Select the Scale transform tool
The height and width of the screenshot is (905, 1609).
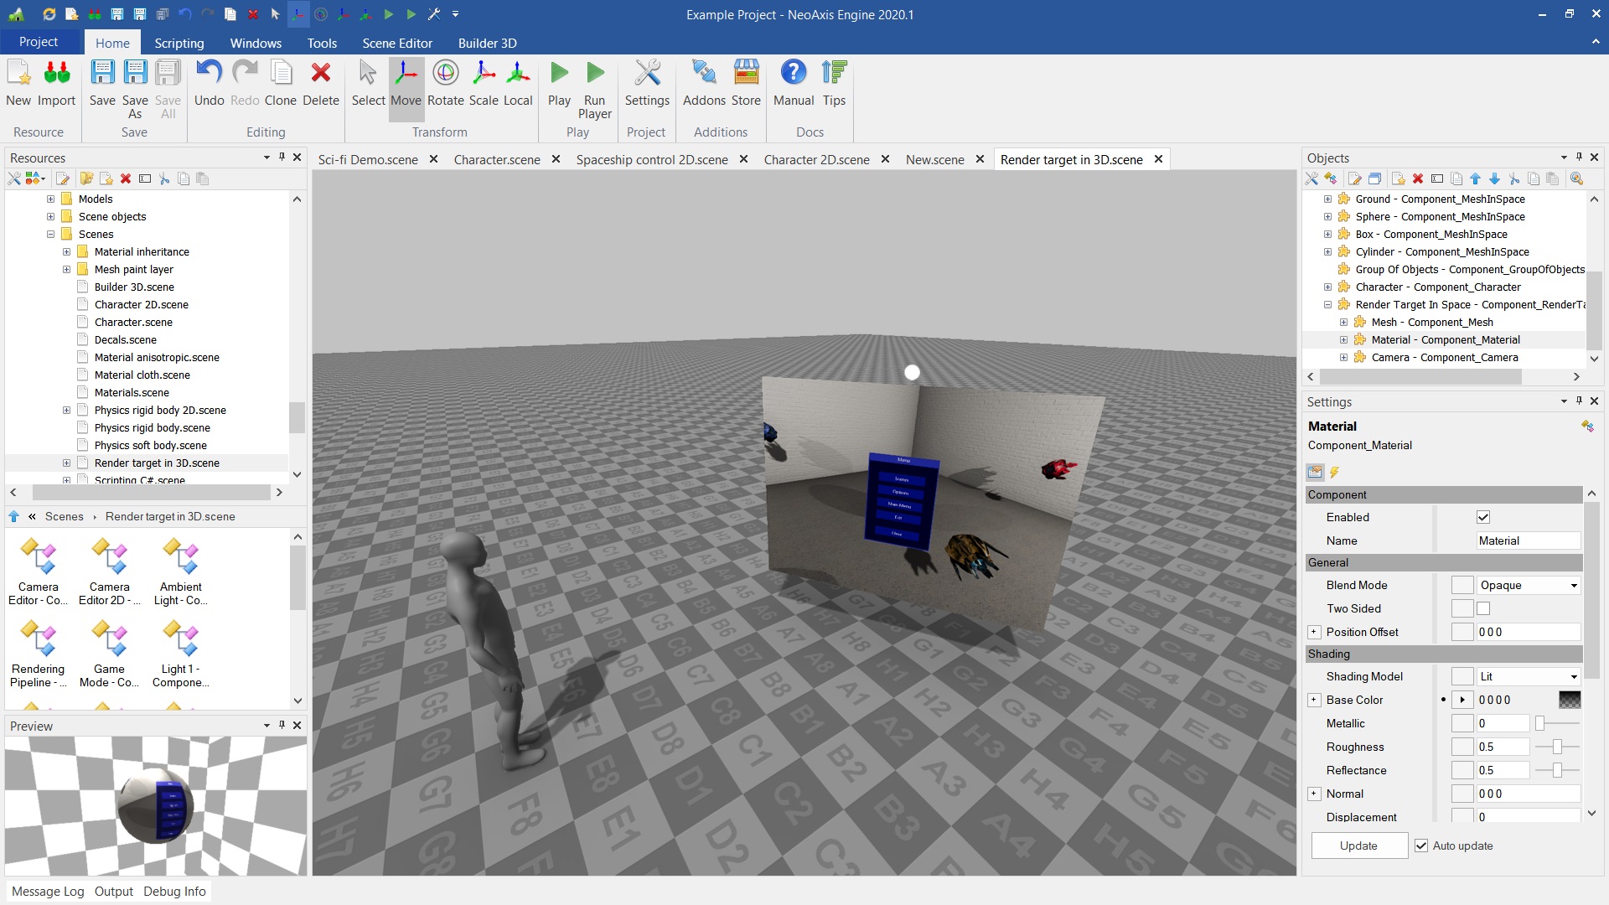click(x=484, y=74)
